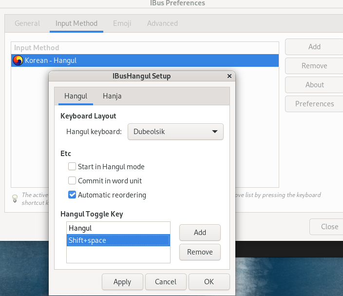Open the Advanced tab
Viewport: 343px width, 296px height.
[x=162, y=23]
